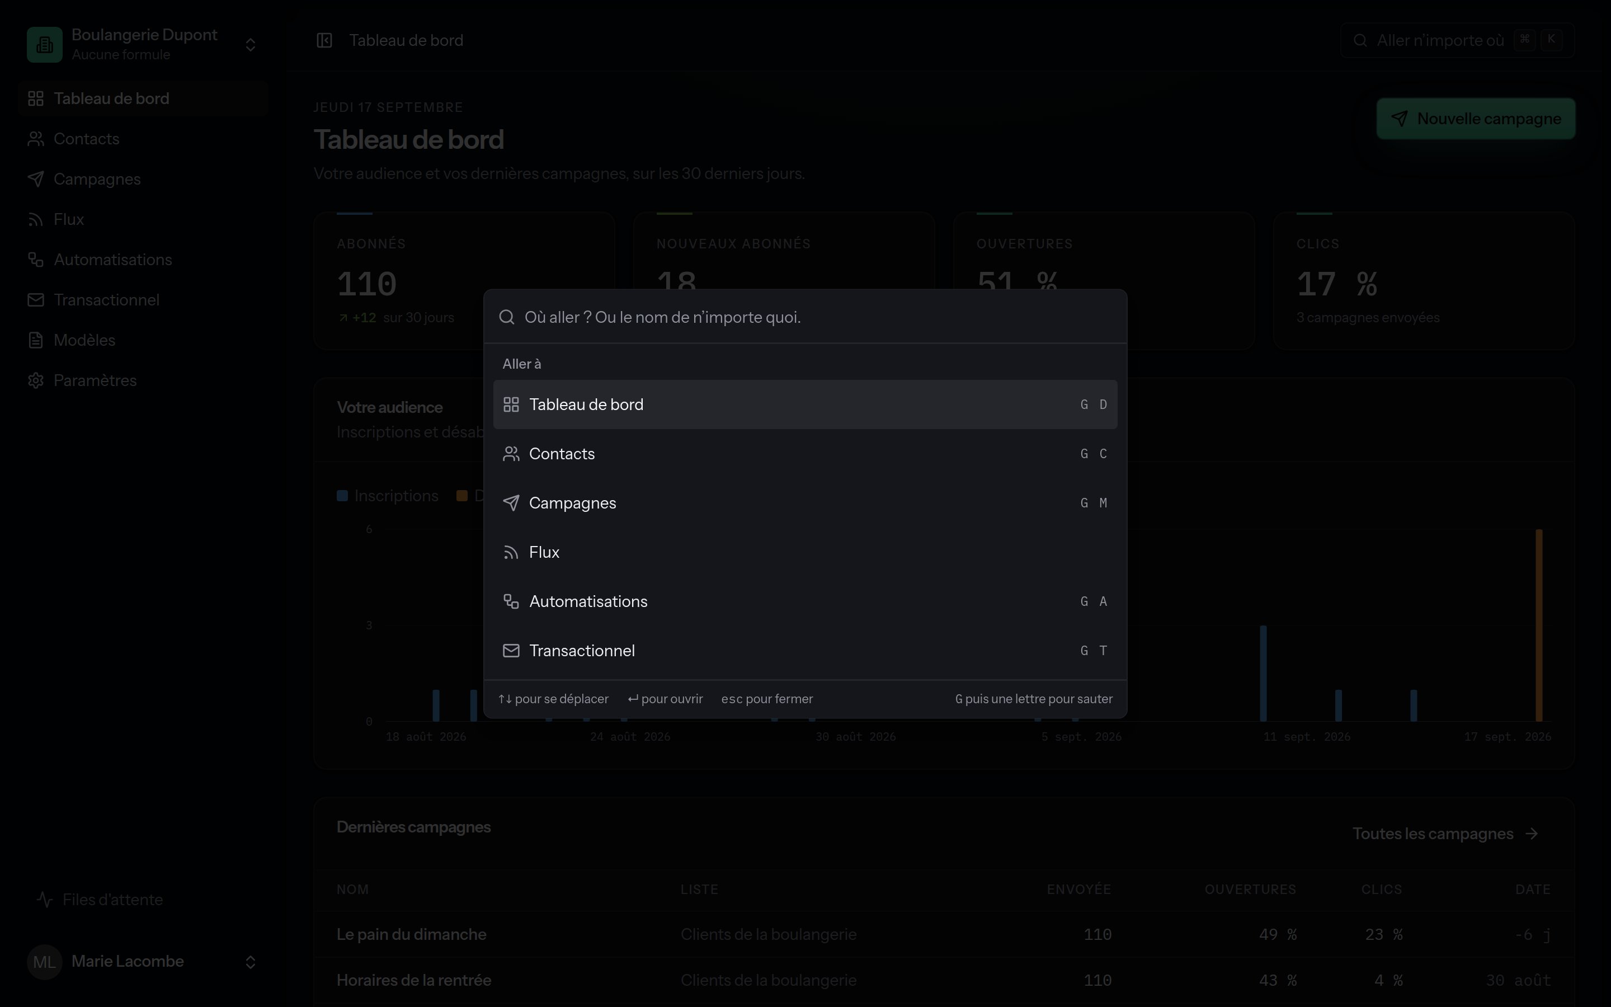Click the G D shortcut hint
The image size is (1611, 1007).
click(x=1093, y=404)
